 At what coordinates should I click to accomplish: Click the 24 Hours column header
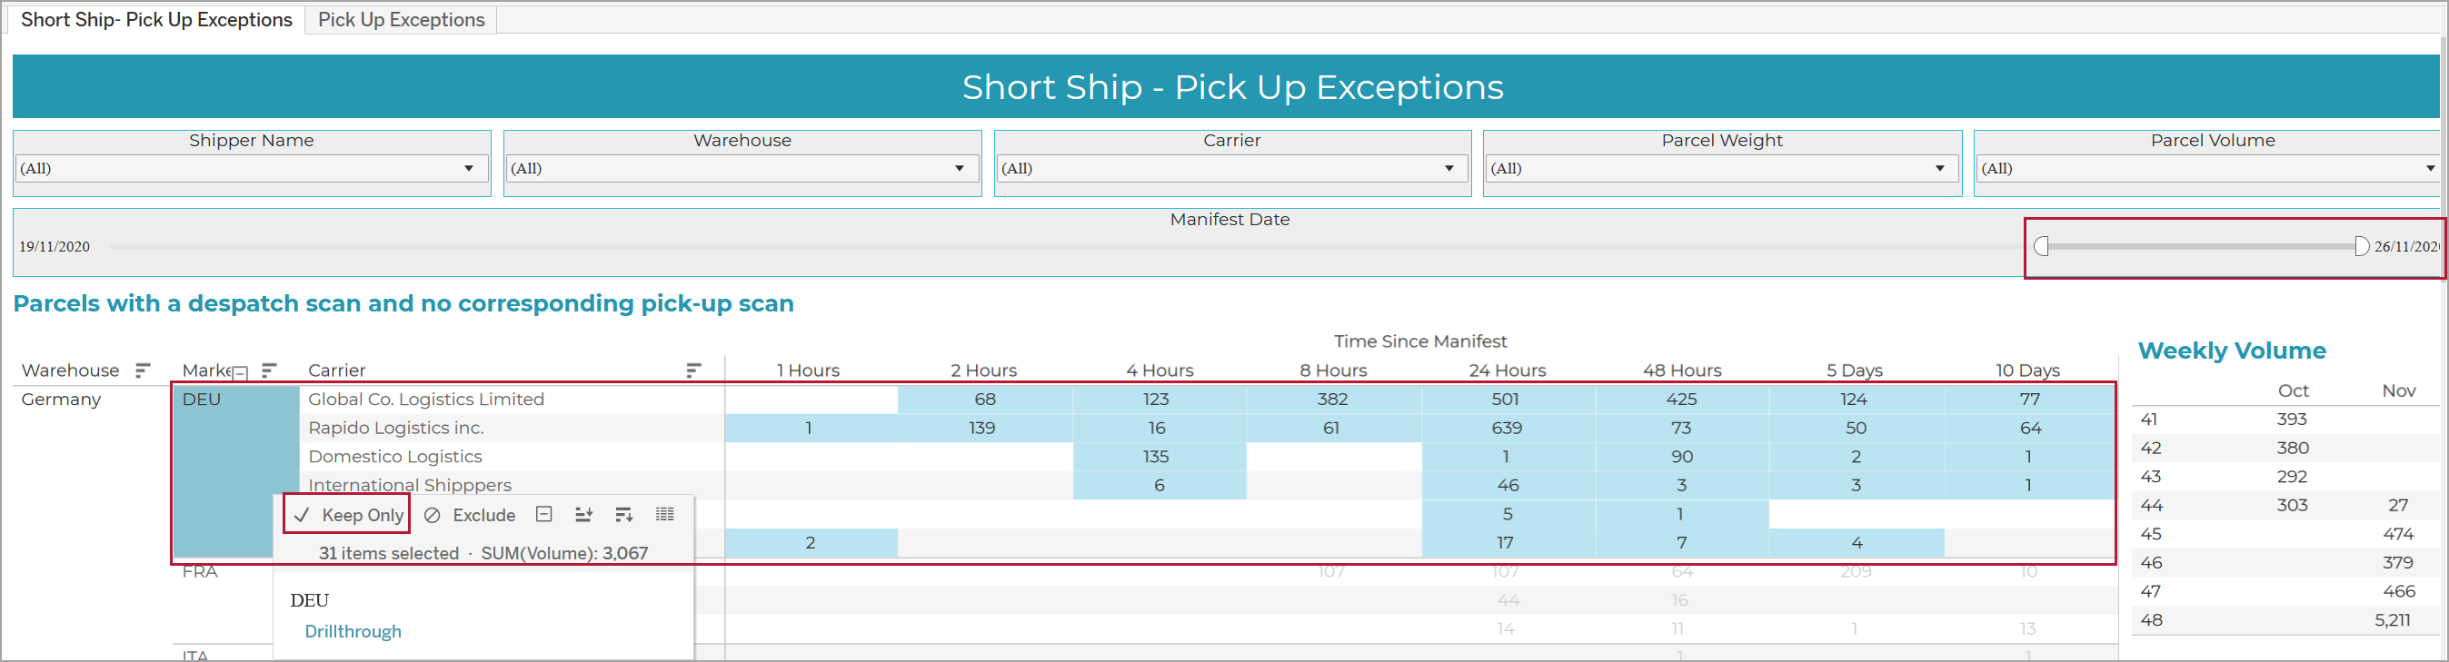(x=1507, y=371)
